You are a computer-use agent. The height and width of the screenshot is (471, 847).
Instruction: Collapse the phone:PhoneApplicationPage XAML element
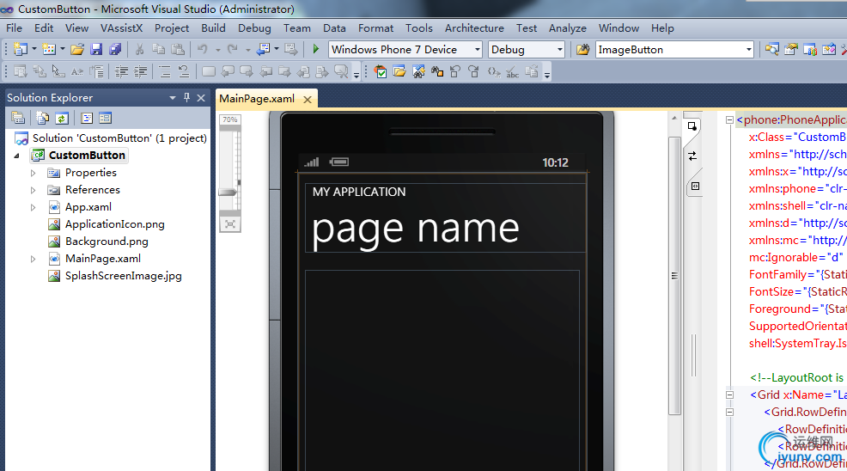[729, 120]
